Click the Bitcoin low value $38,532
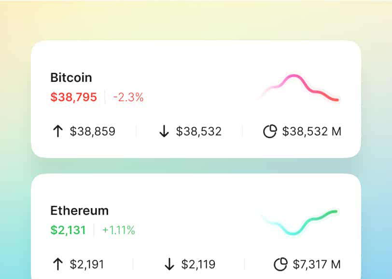This screenshot has height=279, width=392. tap(199, 131)
